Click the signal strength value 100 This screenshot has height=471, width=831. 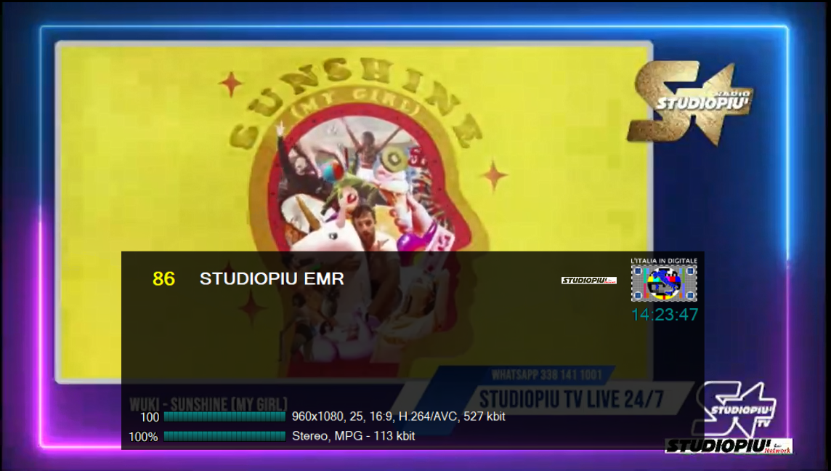[x=150, y=417]
